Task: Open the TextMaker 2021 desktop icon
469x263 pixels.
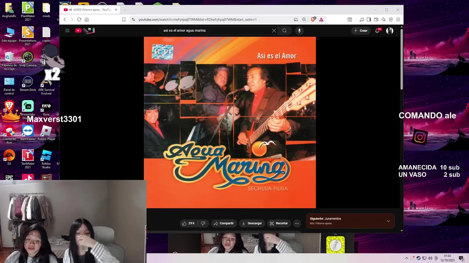Action: click(28, 159)
